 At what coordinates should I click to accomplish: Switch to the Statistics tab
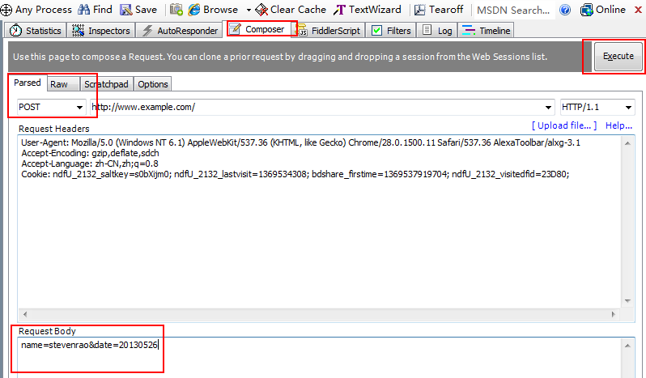coord(35,31)
